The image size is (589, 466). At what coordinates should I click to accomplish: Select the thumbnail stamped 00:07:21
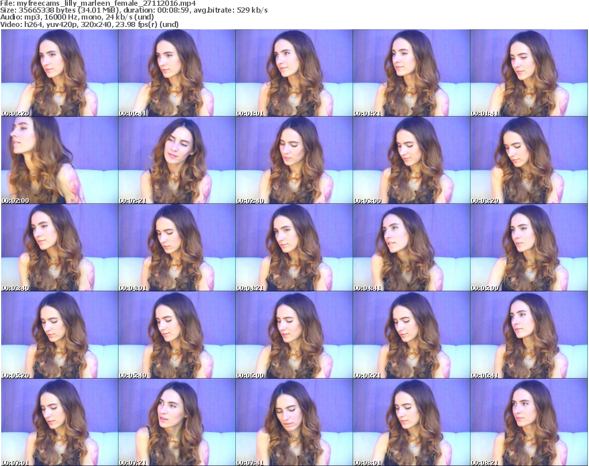(x=177, y=422)
